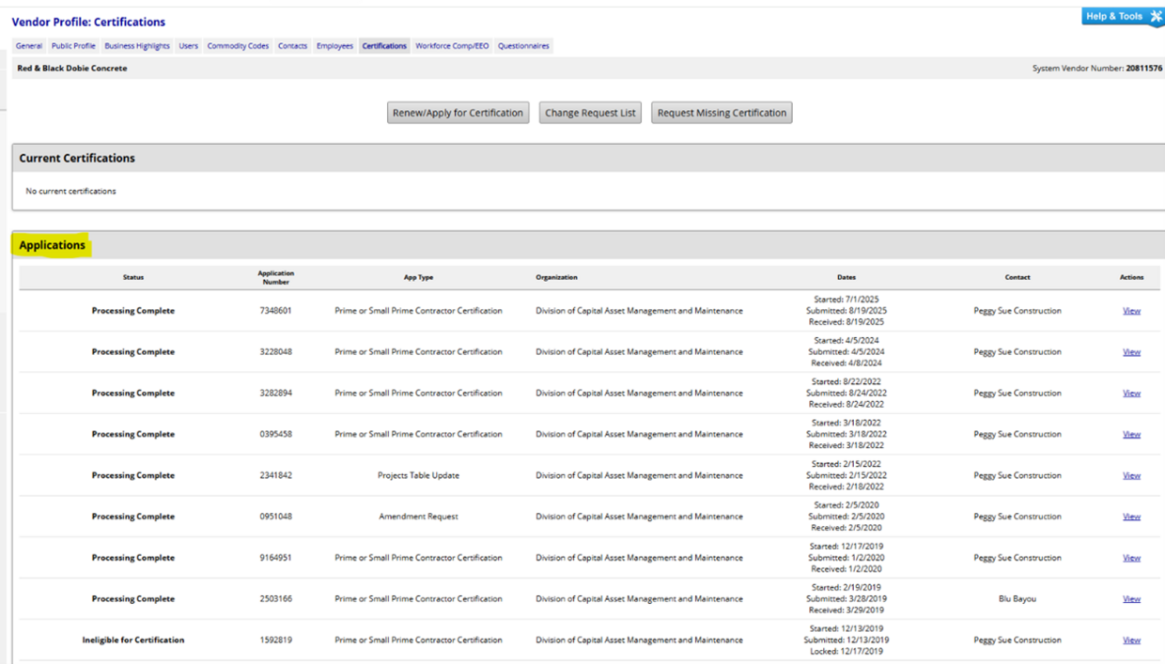
Task: Click the 'No current certifications' text
Action: (x=70, y=191)
